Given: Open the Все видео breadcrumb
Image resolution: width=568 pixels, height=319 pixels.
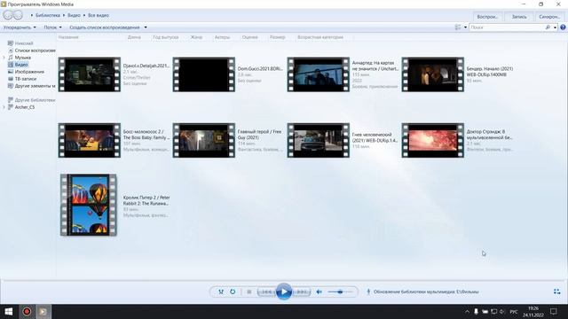Looking at the screenshot, I should (99, 15).
